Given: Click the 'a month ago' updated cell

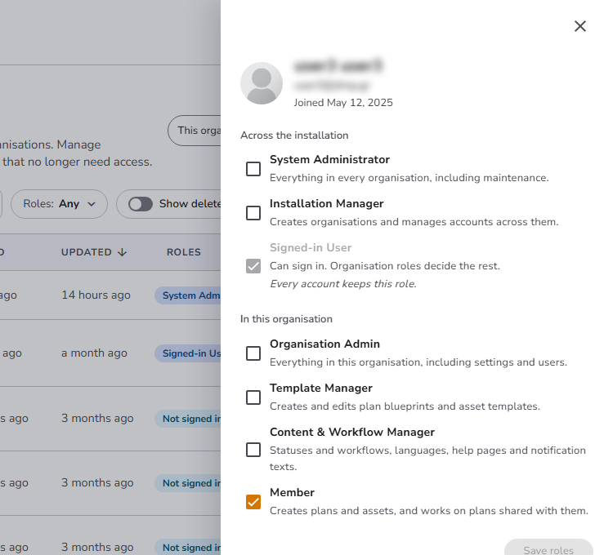Looking at the screenshot, I should coord(94,353).
